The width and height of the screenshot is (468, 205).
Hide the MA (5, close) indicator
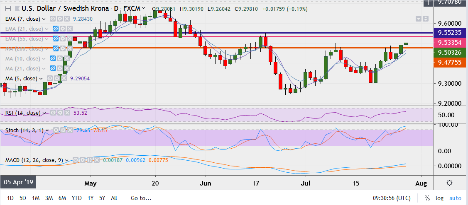[50, 79]
